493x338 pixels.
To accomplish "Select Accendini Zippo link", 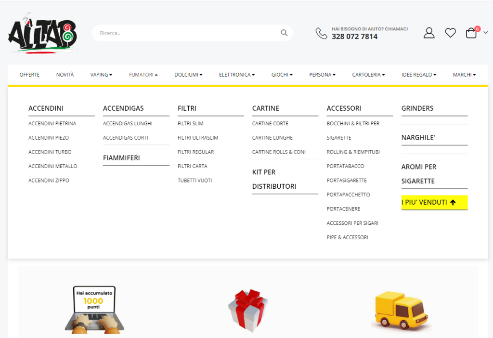I will (x=49, y=181).
